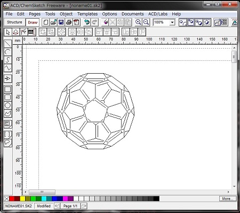The image size is (240, 213).
Task: Toggle the mm ruler units button
Action: pyautogui.click(x=18, y=41)
